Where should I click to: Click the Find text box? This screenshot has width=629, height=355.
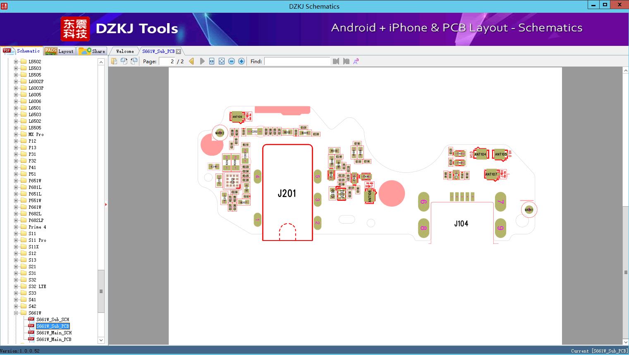point(297,61)
